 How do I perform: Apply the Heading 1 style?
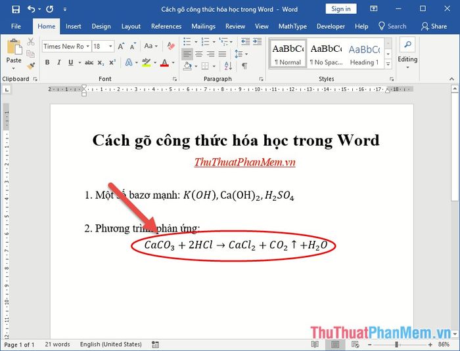[364, 54]
